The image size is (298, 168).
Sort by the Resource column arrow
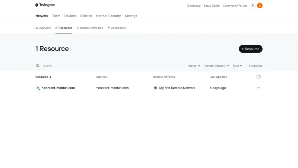pos(50,77)
